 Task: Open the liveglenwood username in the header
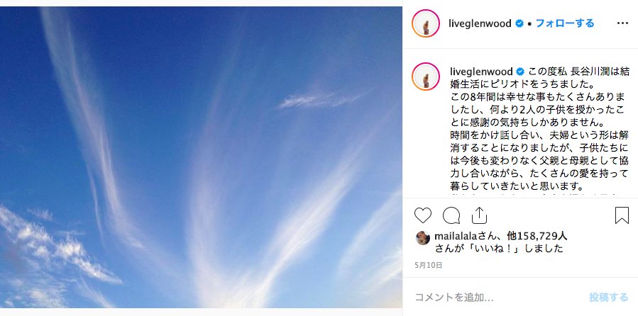tap(480, 23)
